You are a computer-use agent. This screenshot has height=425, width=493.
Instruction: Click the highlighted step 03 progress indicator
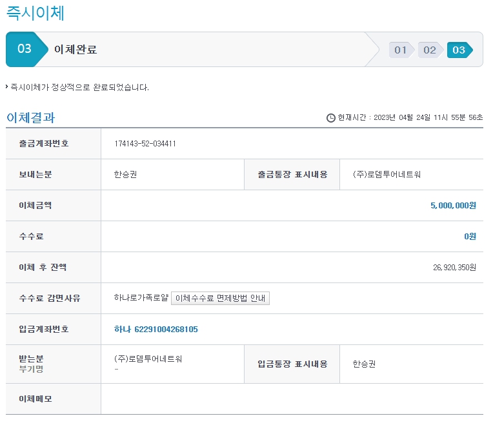(459, 50)
